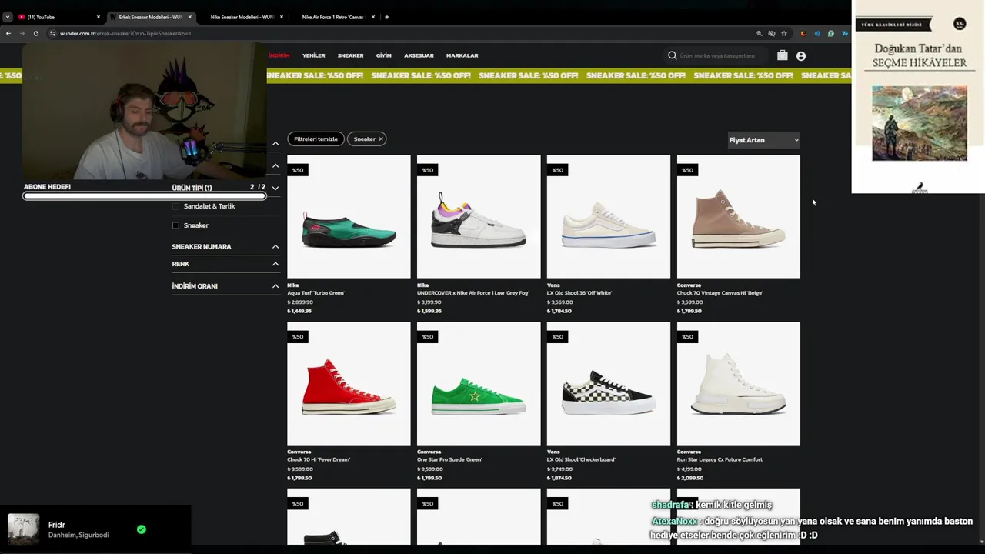
Task: Open the SNEAKER menu item
Action: click(x=350, y=55)
